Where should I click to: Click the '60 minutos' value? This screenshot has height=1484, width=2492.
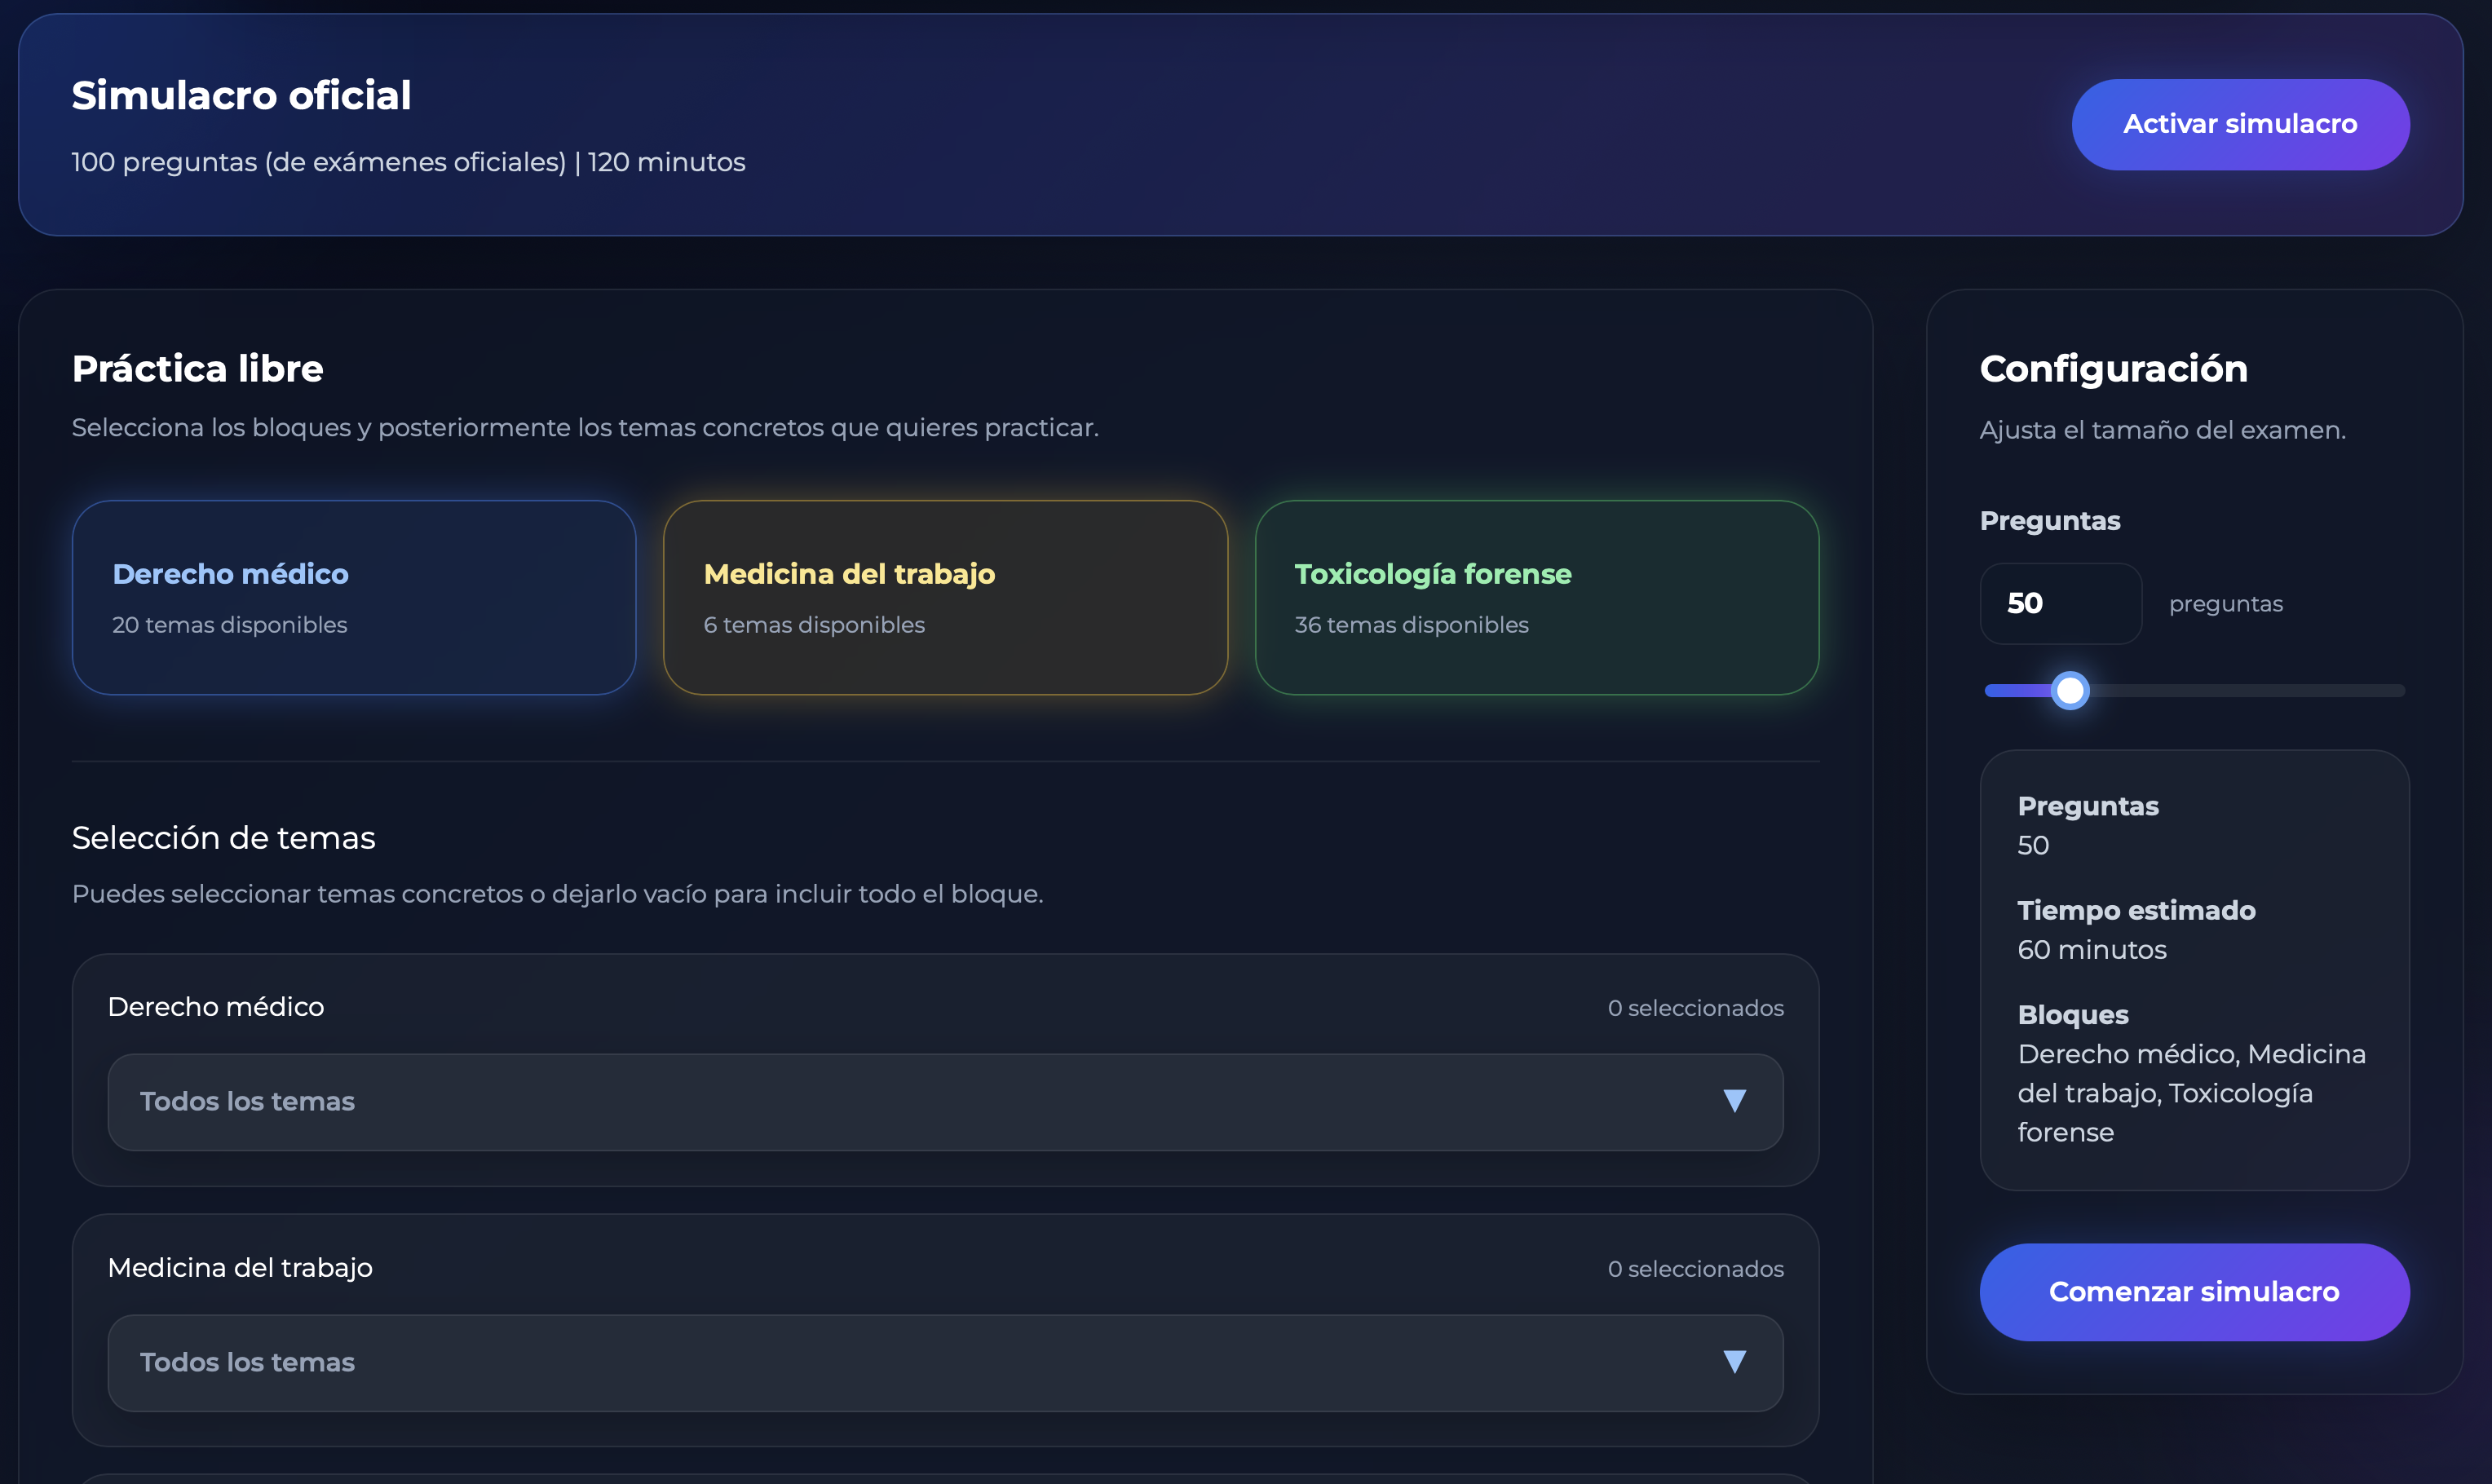coord(2092,950)
